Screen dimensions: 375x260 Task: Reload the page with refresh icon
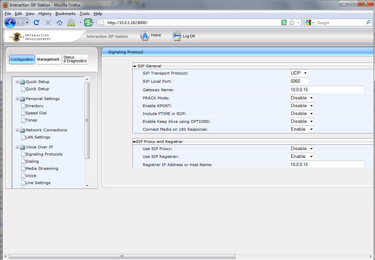(36, 23)
